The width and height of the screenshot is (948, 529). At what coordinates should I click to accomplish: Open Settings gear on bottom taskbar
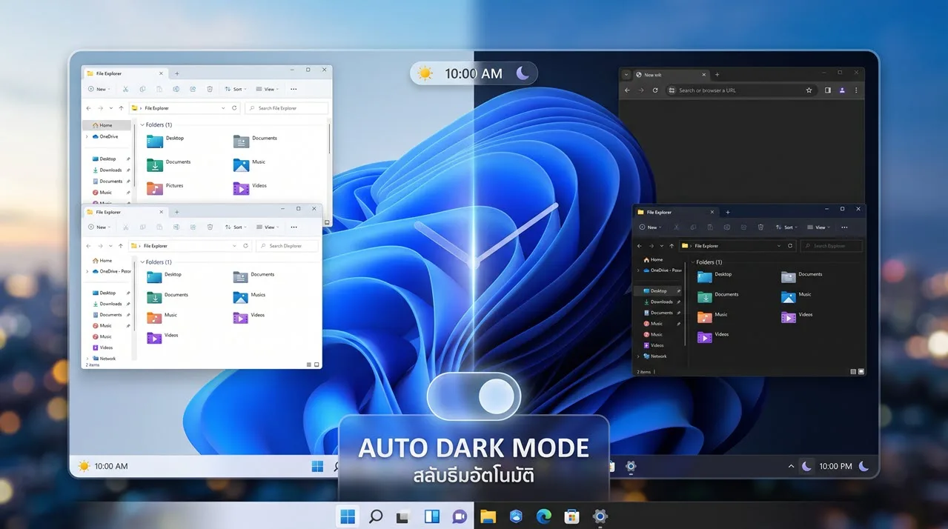(600, 516)
